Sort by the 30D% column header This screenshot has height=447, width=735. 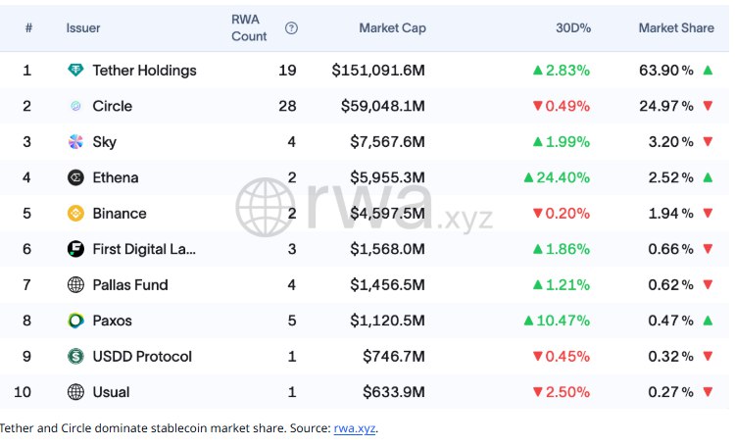(573, 28)
